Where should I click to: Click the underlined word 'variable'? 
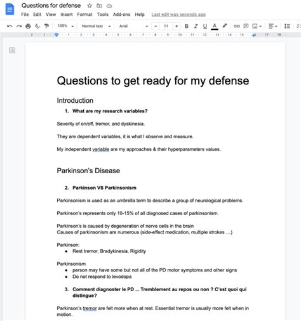pyautogui.click(x=100, y=149)
